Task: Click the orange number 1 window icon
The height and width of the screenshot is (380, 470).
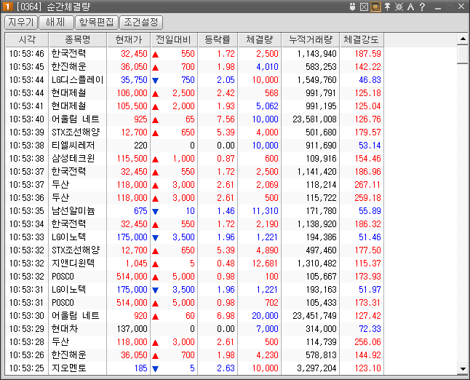Action: tap(8, 7)
